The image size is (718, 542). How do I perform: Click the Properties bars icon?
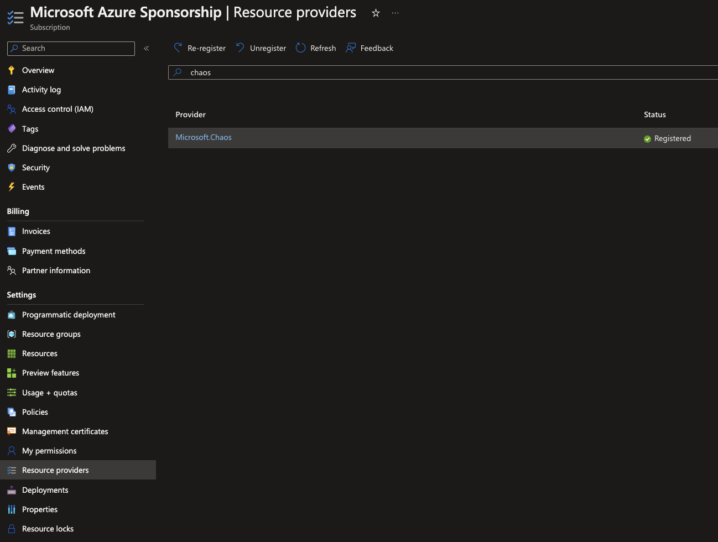tap(12, 509)
